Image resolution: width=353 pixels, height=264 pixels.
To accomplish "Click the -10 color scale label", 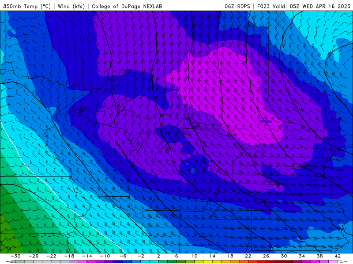I will coord(105,256).
